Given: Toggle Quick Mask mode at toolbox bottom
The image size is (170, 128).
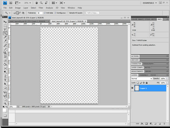Looking at the screenshot, I should pyautogui.click(x=5, y=116).
